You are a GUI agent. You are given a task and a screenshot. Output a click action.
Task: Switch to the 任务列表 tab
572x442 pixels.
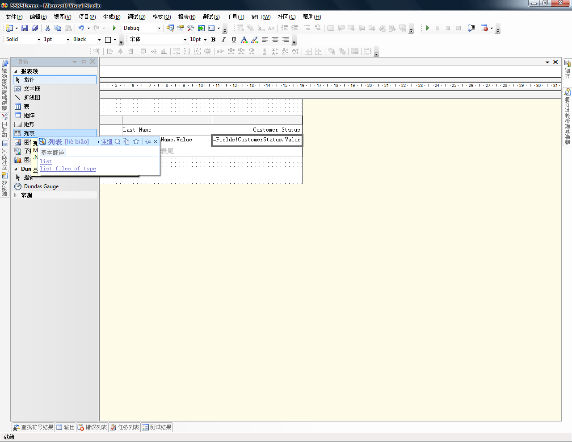coord(125,427)
